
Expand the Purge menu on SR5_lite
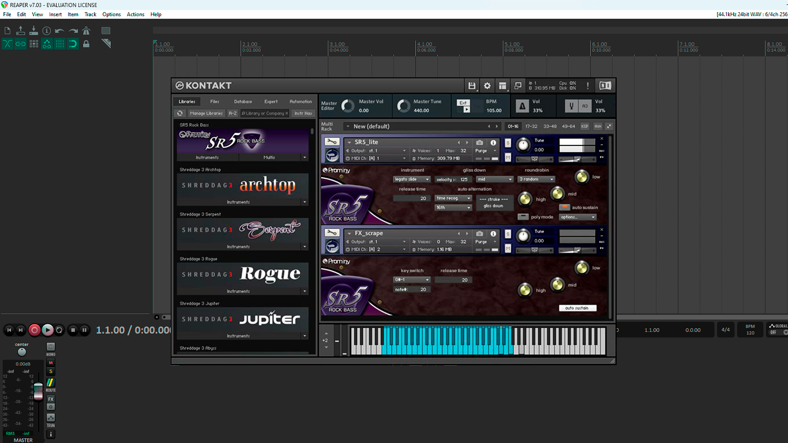[x=486, y=151]
